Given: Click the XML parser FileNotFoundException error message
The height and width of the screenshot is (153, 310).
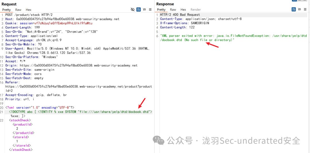Looking at the screenshot, I should [233, 38].
